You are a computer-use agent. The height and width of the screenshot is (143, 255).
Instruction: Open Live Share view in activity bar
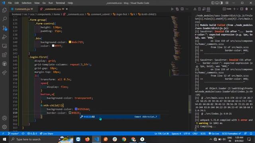point(4,72)
